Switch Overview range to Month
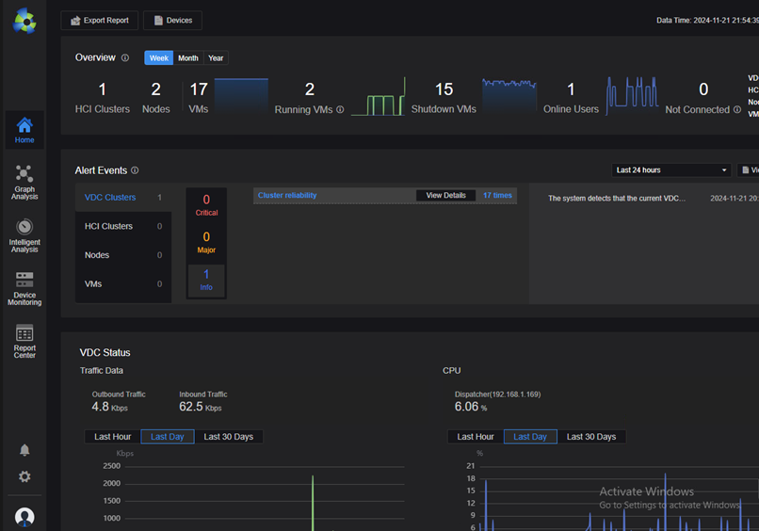The width and height of the screenshot is (759, 531). tap(188, 58)
